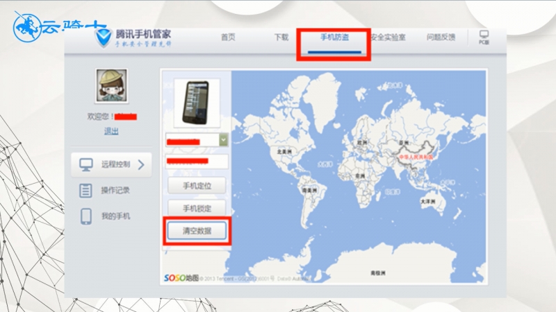Click the 退出 logout link

[111, 131]
